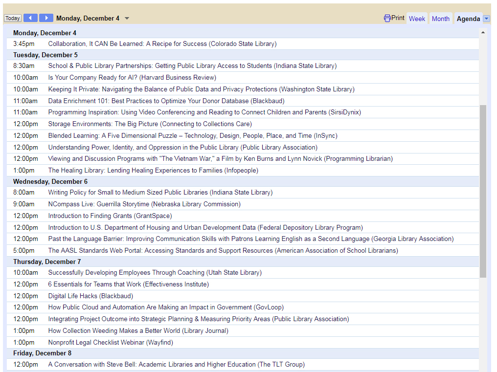Viewport: 497px width, 372px height.
Task: Open How Public Cloud and Automation event
Action: tap(166, 307)
